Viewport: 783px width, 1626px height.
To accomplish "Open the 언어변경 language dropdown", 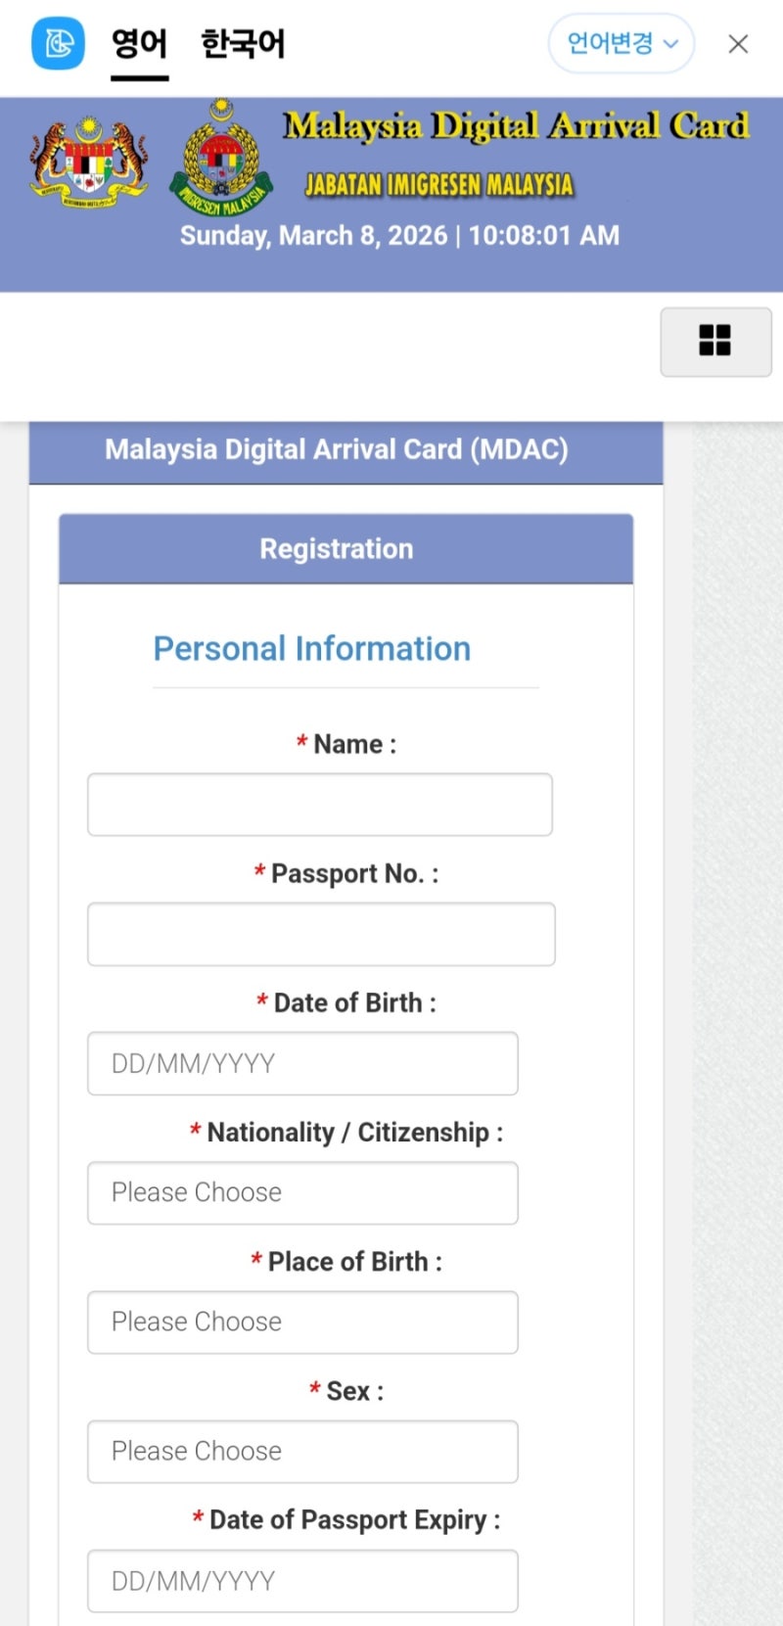I will click(622, 43).
